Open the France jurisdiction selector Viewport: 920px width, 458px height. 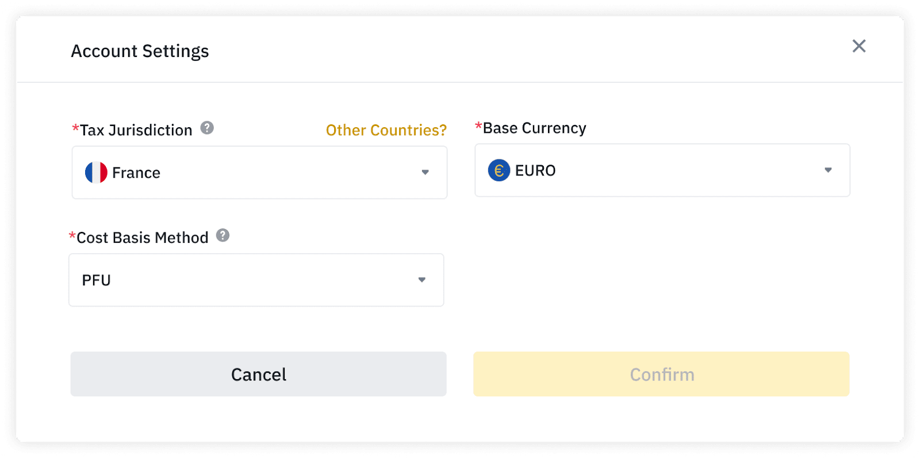click(259, 173)
